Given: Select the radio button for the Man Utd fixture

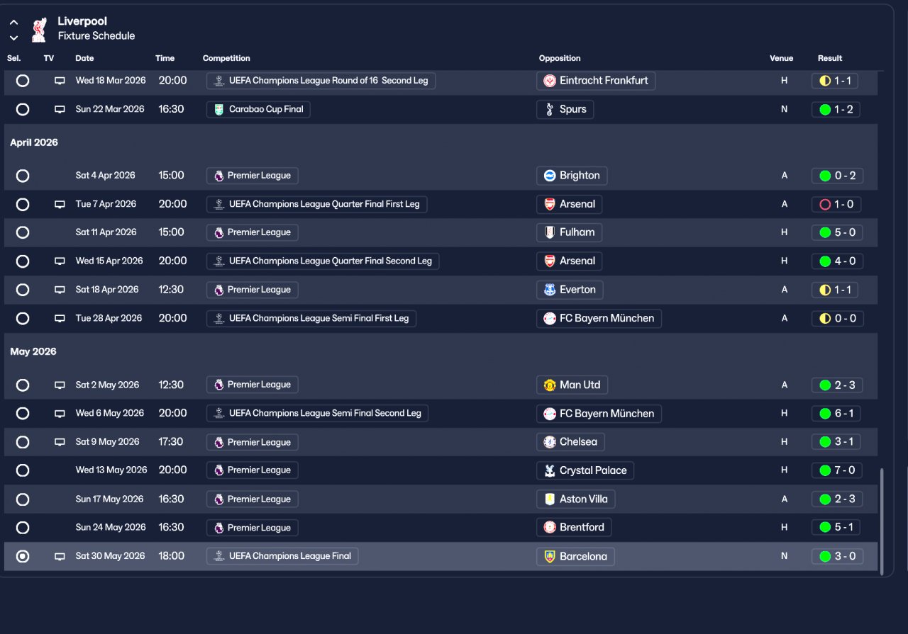Looking at the screenshot, I should (23, 385).
